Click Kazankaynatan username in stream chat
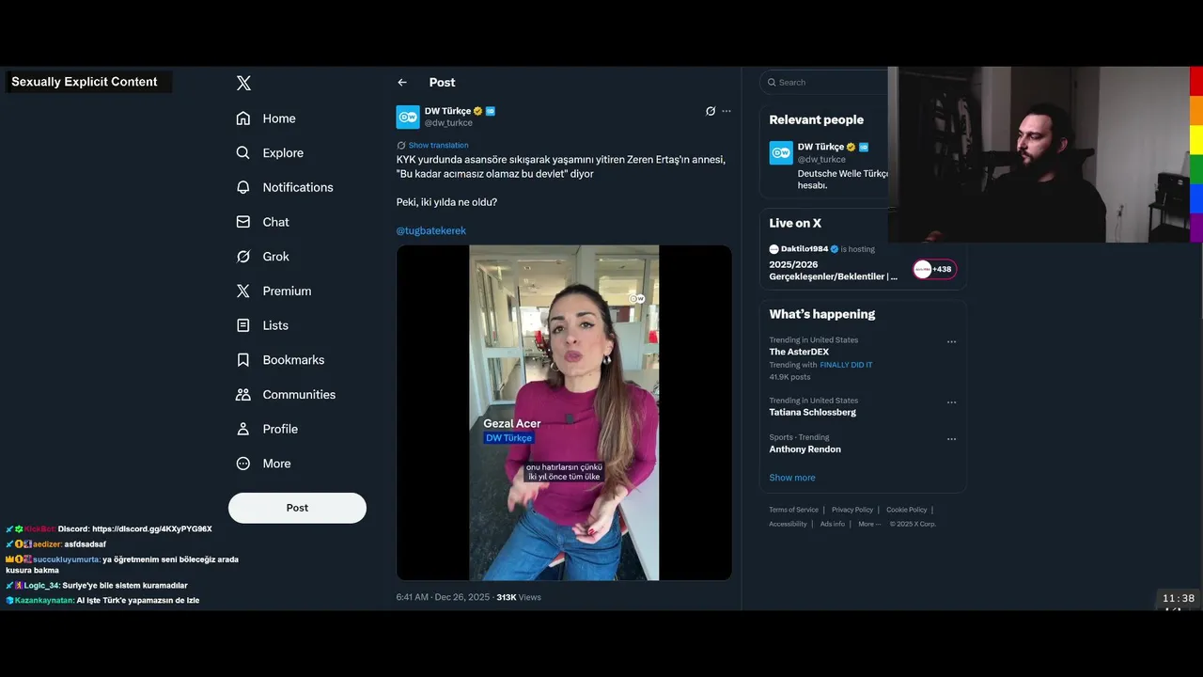Image resolution: width=1203 pixels, height=677 pixels. tap(44, 601)
